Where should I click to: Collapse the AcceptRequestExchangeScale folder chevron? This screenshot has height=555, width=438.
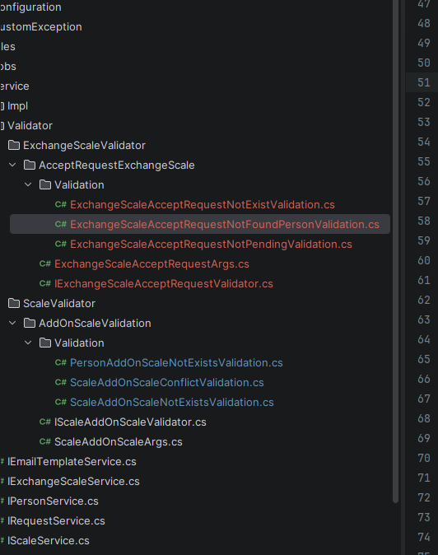[x=12, y=165]
